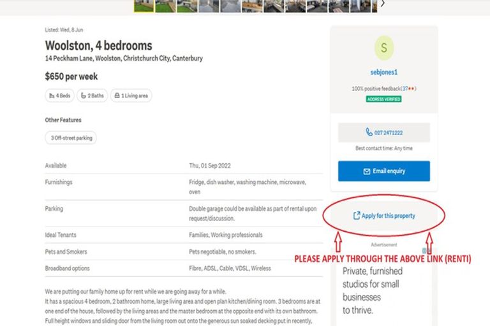Click the Address Verified badge
490x326 pixels.
(x=383, y=99)
